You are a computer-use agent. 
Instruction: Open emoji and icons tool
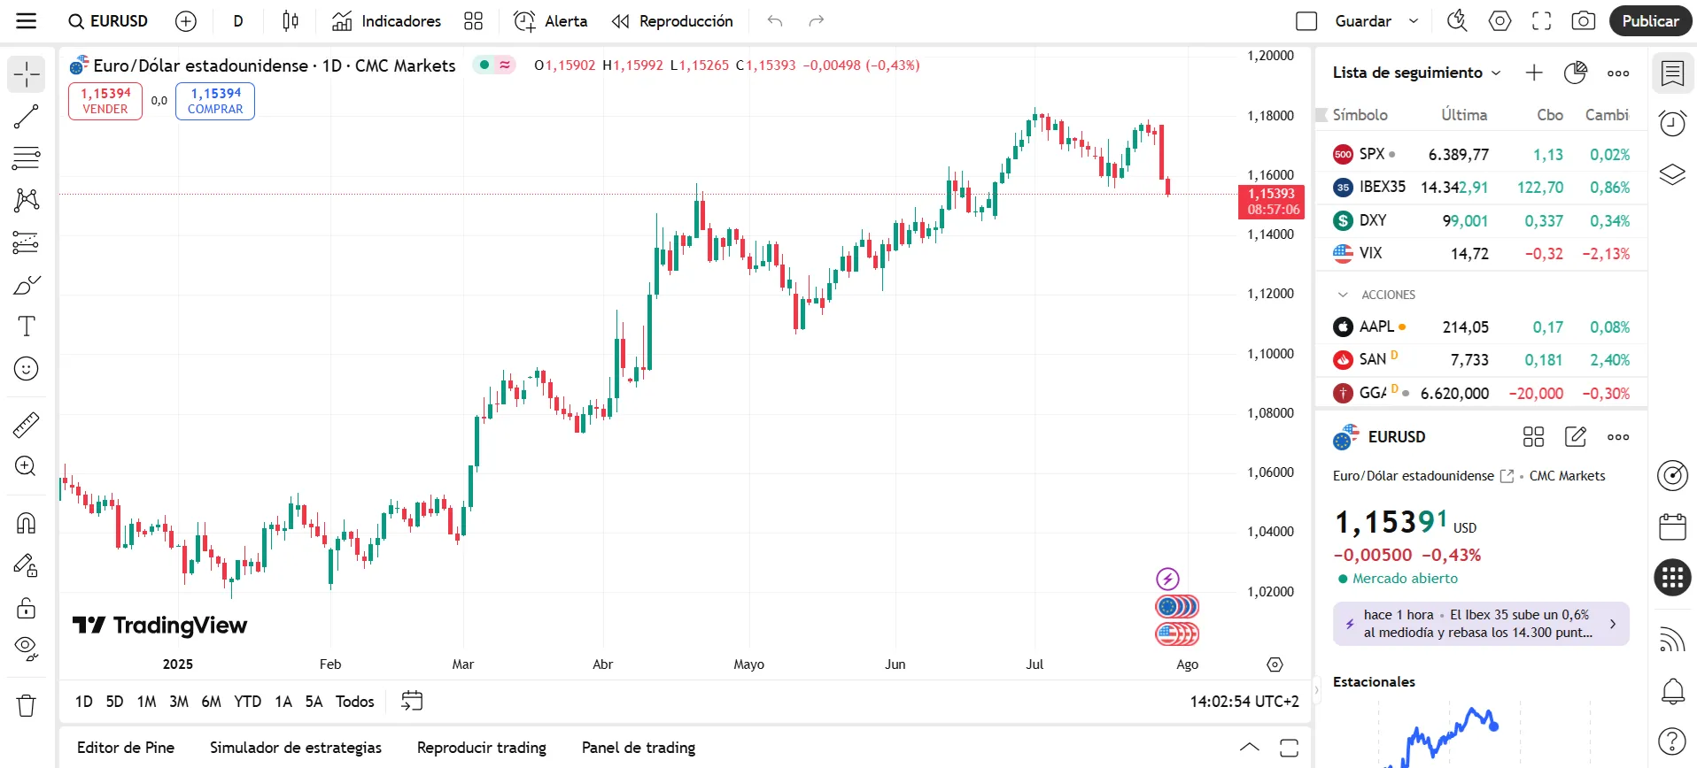point(27,369)
